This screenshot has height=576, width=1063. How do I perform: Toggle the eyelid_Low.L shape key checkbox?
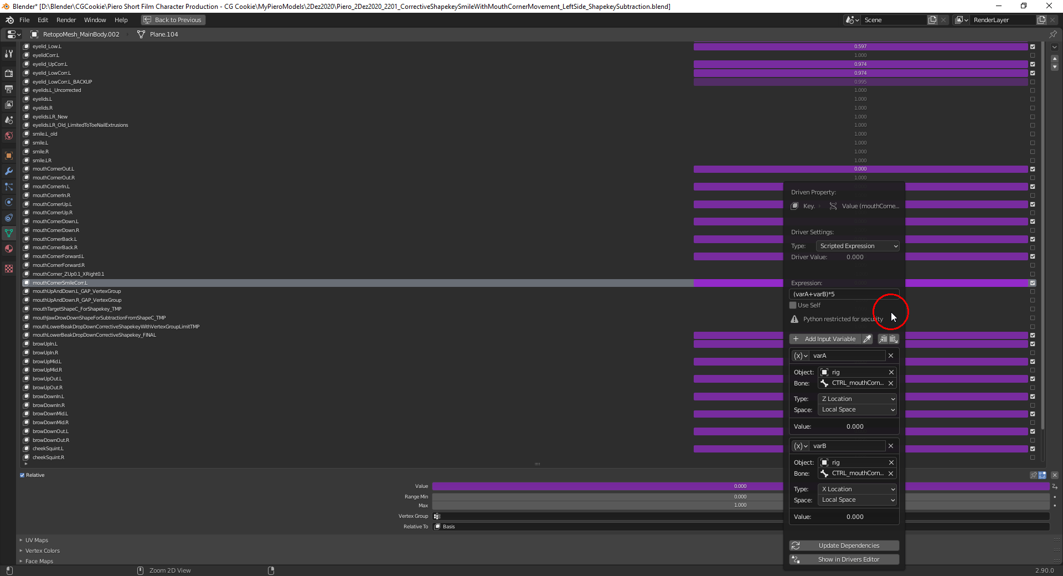click(1033, 47)
